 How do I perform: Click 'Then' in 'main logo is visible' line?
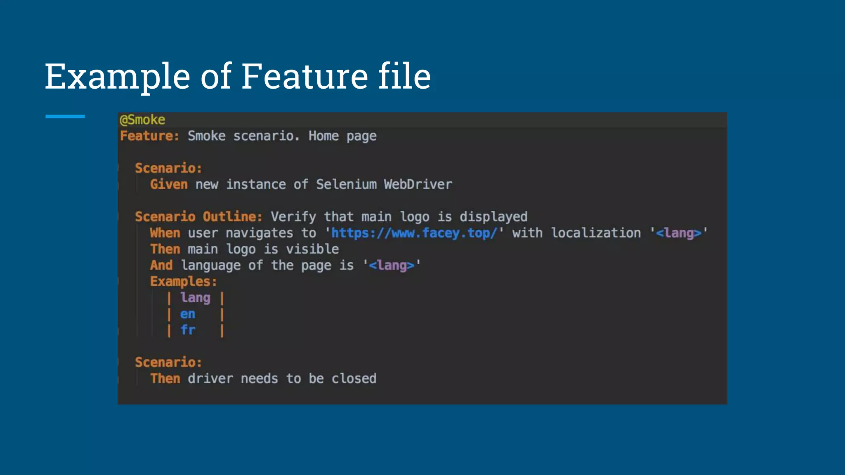click(165, 249)
